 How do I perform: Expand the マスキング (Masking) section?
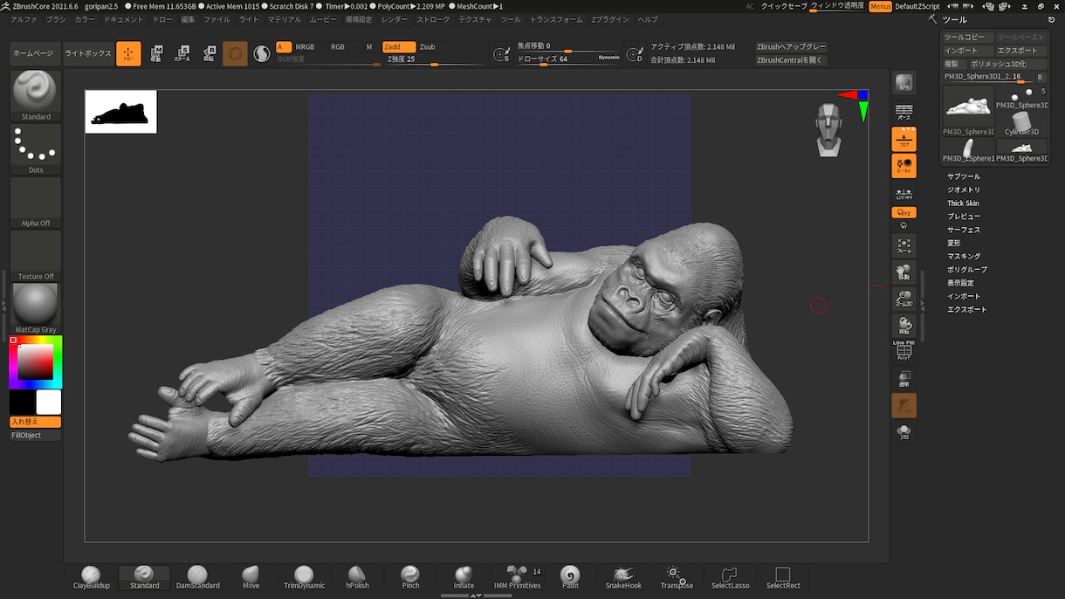[x=964, y=257]
